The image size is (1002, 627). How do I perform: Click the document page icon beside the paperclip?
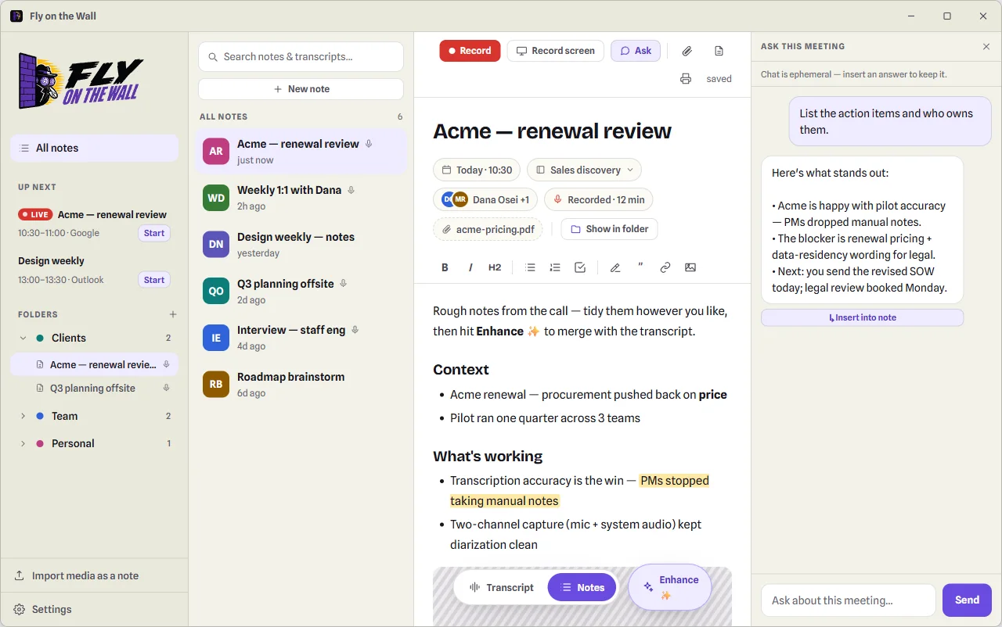pyautogui.click(x=719, y=51)
